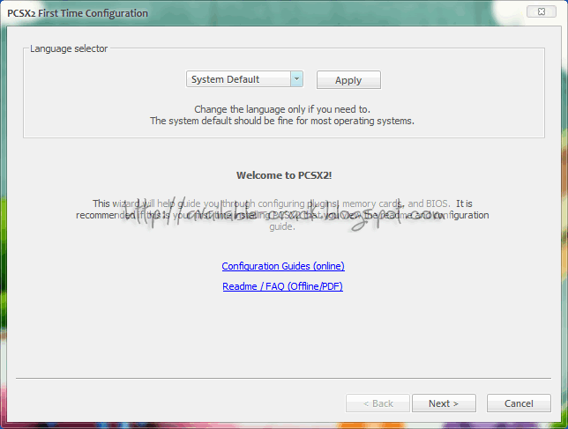This screenshot has height=429, width=568.
Task: Click 'Change the language only if you need to.' text
Action: [282, 109]
